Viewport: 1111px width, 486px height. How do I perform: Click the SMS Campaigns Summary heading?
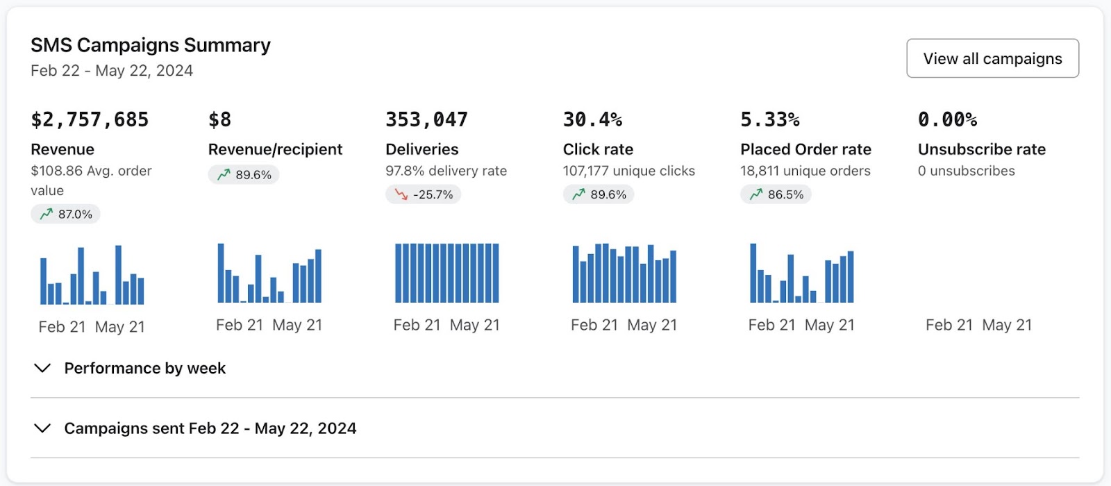click(151, 45)
